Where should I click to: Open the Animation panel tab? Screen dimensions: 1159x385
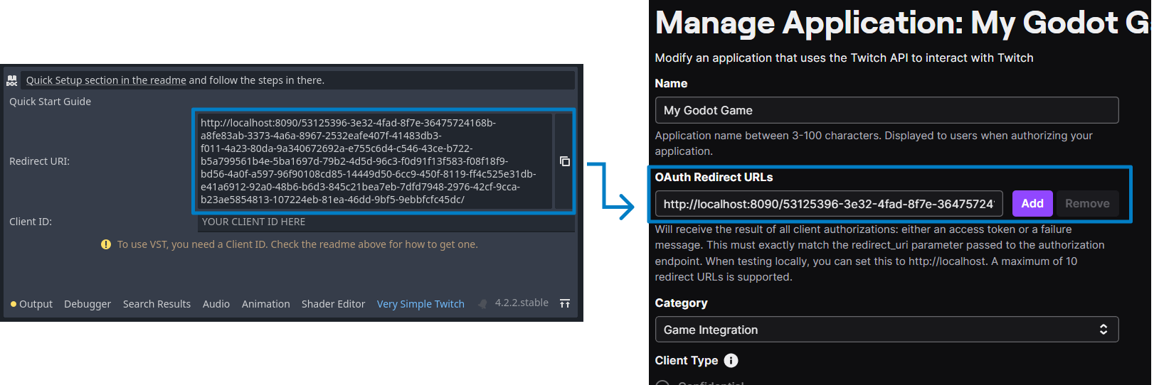click(x=265, y=304)
